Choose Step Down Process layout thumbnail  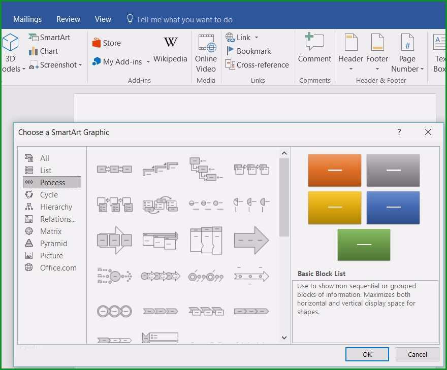(x=206, y=169)
